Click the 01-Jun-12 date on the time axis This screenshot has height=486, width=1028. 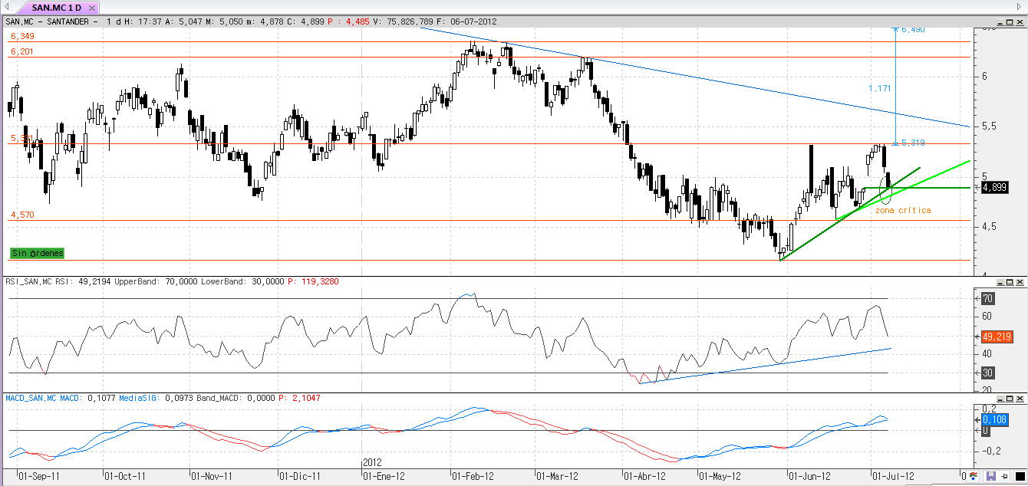[809, 476]
